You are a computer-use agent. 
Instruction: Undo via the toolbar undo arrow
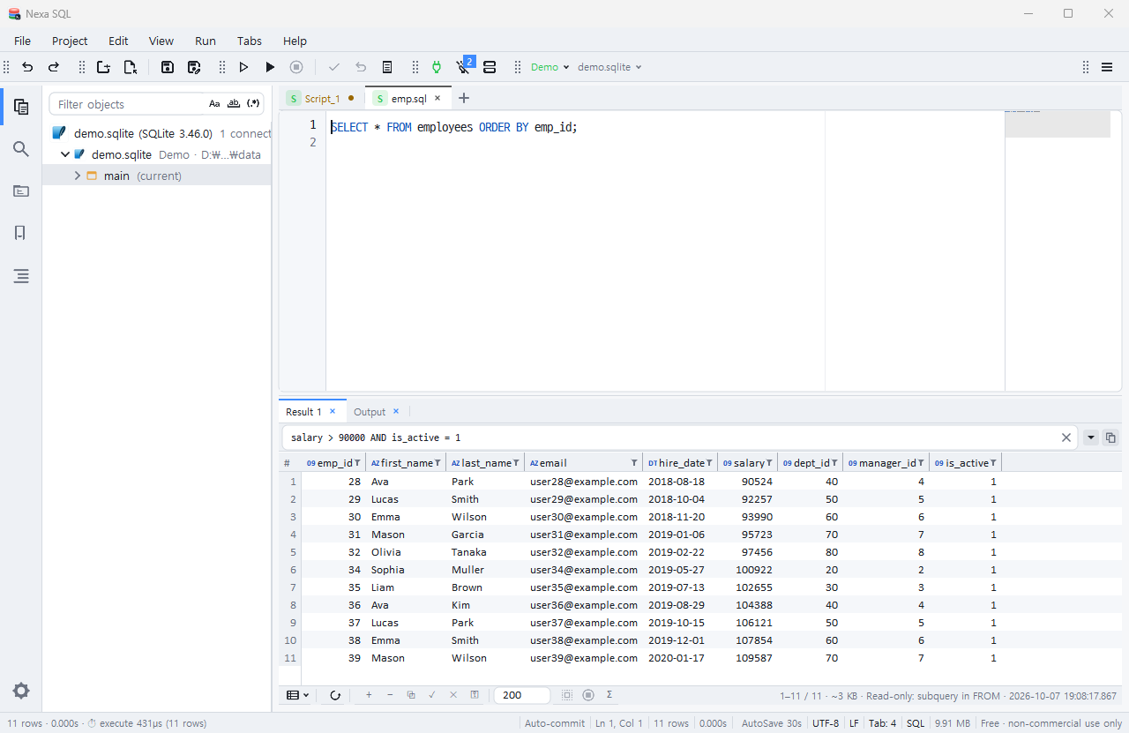pos(27,67)
